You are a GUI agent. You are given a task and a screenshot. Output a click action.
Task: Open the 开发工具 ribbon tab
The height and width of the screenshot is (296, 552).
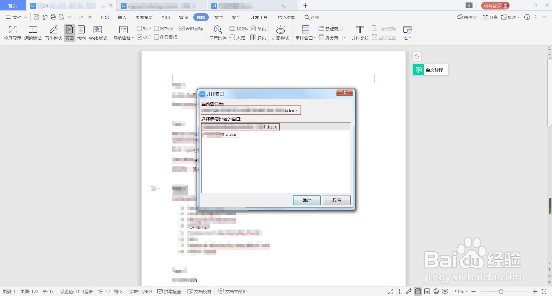(x=259, y=17)
